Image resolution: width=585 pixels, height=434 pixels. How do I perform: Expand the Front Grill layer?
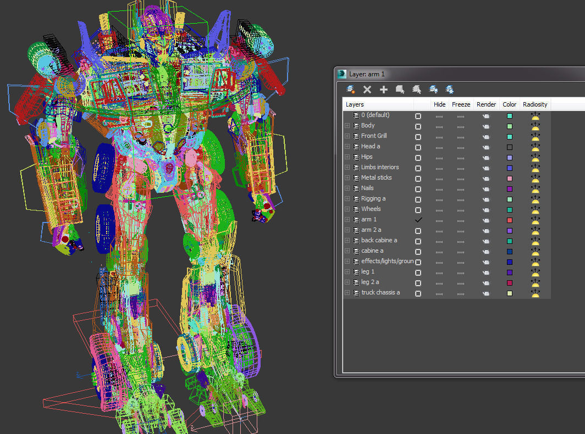click(x=347, y=136)
